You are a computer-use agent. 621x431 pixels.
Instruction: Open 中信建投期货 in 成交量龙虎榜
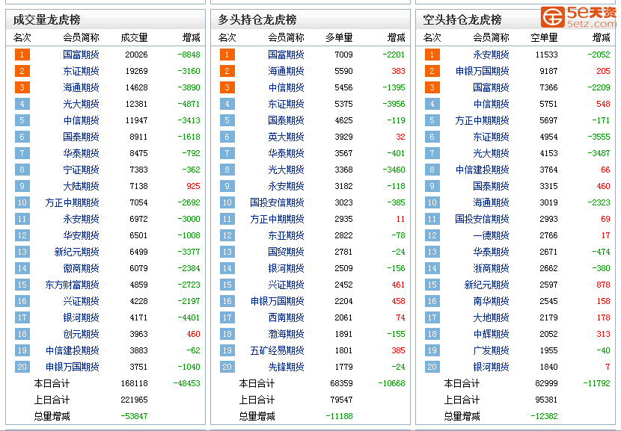(72, 350)
